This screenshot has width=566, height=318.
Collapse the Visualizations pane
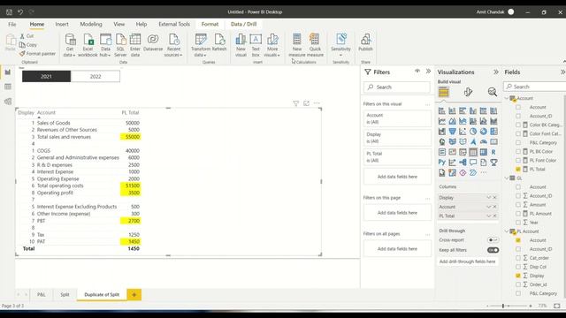click(496, 72)
